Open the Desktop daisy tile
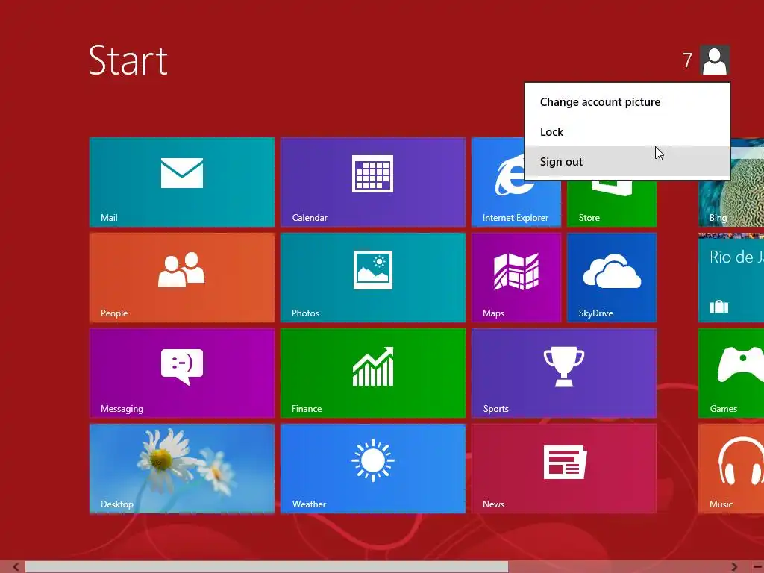The width and height of the screenshot is (764, 573). click(182, 469)
